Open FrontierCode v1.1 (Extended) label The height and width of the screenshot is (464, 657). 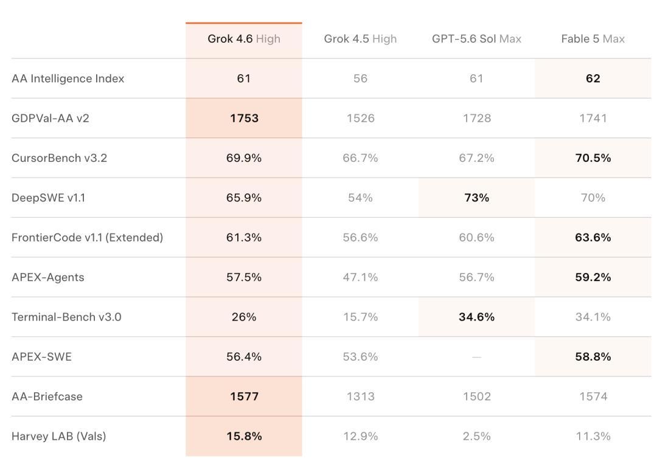pyautogui.click(x=87, y=238)
